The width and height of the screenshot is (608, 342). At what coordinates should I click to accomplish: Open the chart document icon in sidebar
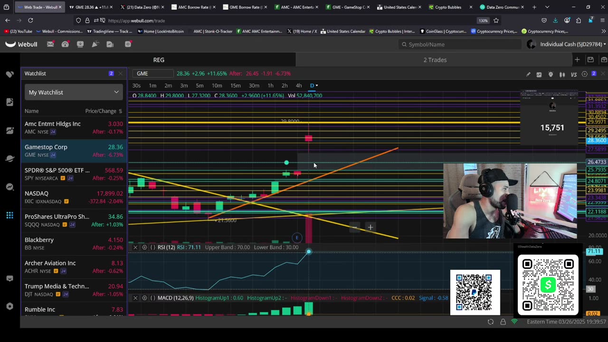point(10,102)
